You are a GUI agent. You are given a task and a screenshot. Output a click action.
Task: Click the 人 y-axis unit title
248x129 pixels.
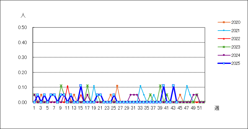tap(23, 15)
